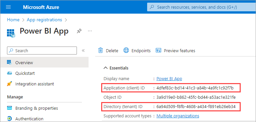Click the Display name label
Image resolution: width=256 pixels, height=122 pixels.
pos(117,78)
